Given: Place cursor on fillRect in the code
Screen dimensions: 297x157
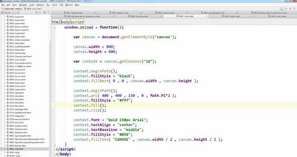Looking at the screenshot, I should [x=100, y=81].
